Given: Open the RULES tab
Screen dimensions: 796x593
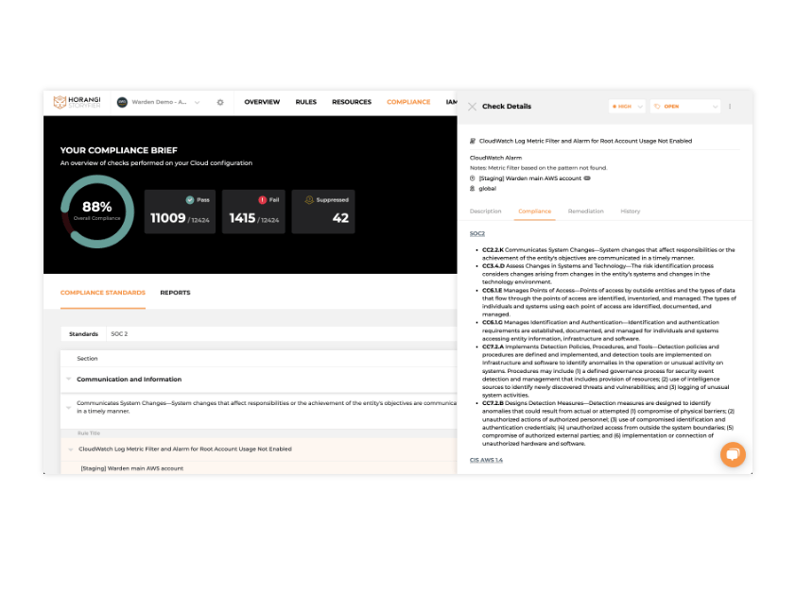Looking at the screenshot, I should (306, 103).
